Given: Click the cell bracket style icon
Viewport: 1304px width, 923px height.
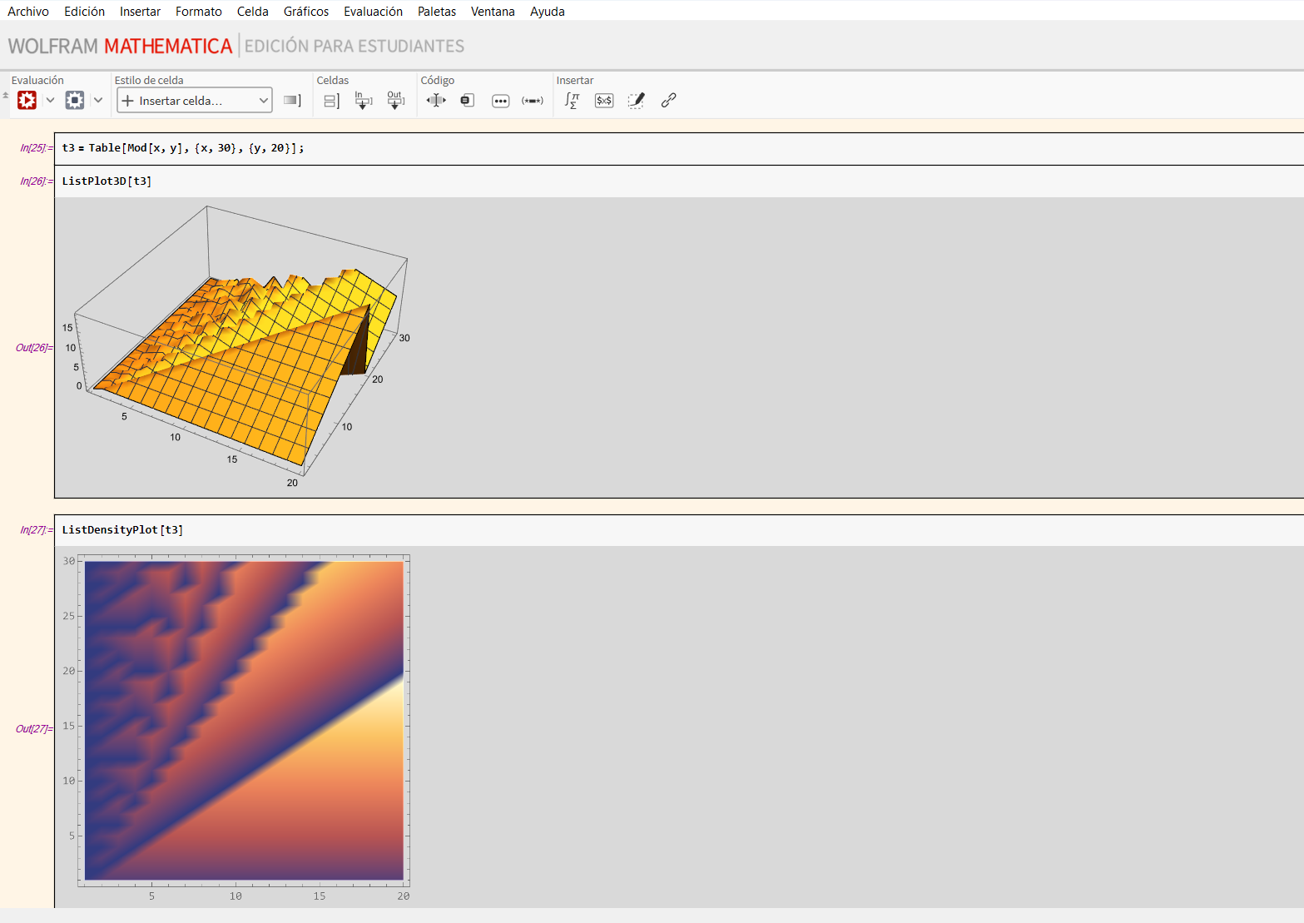Looking at the screenshot, I should click(292, 101).
